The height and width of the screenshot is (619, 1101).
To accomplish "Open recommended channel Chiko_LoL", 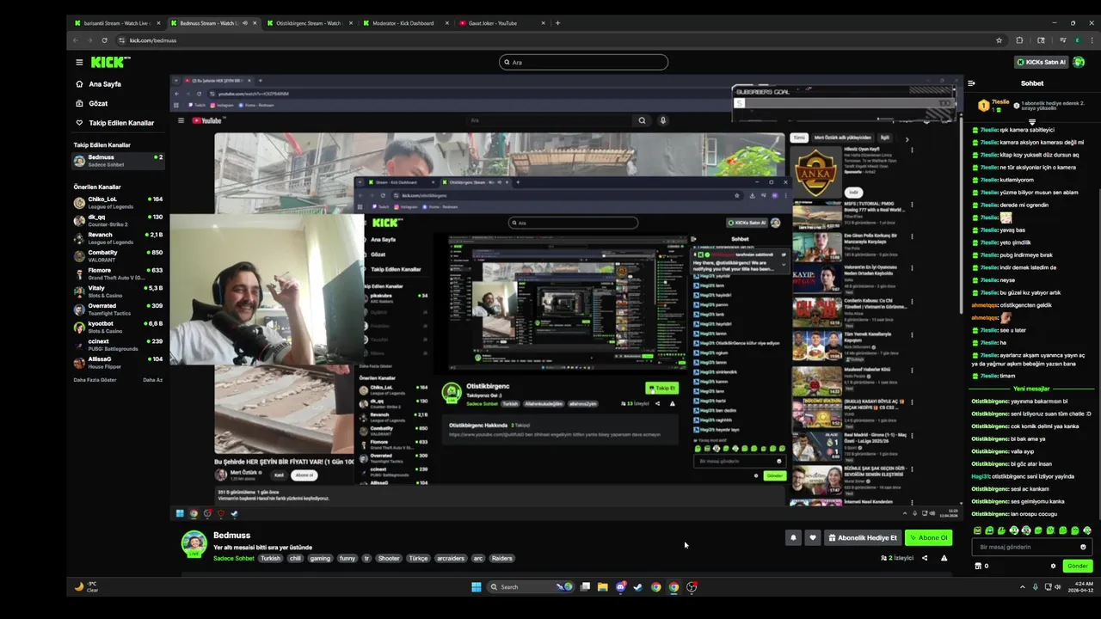I will point(118,202).
